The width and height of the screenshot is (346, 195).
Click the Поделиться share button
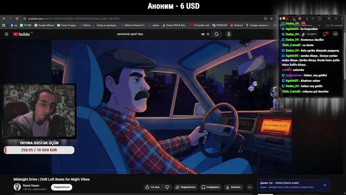coord(185,187)
